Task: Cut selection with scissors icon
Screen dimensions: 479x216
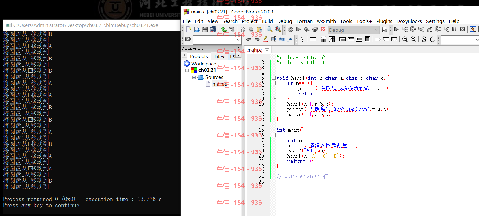Action: pyautogui.click(x=243, y=30)
